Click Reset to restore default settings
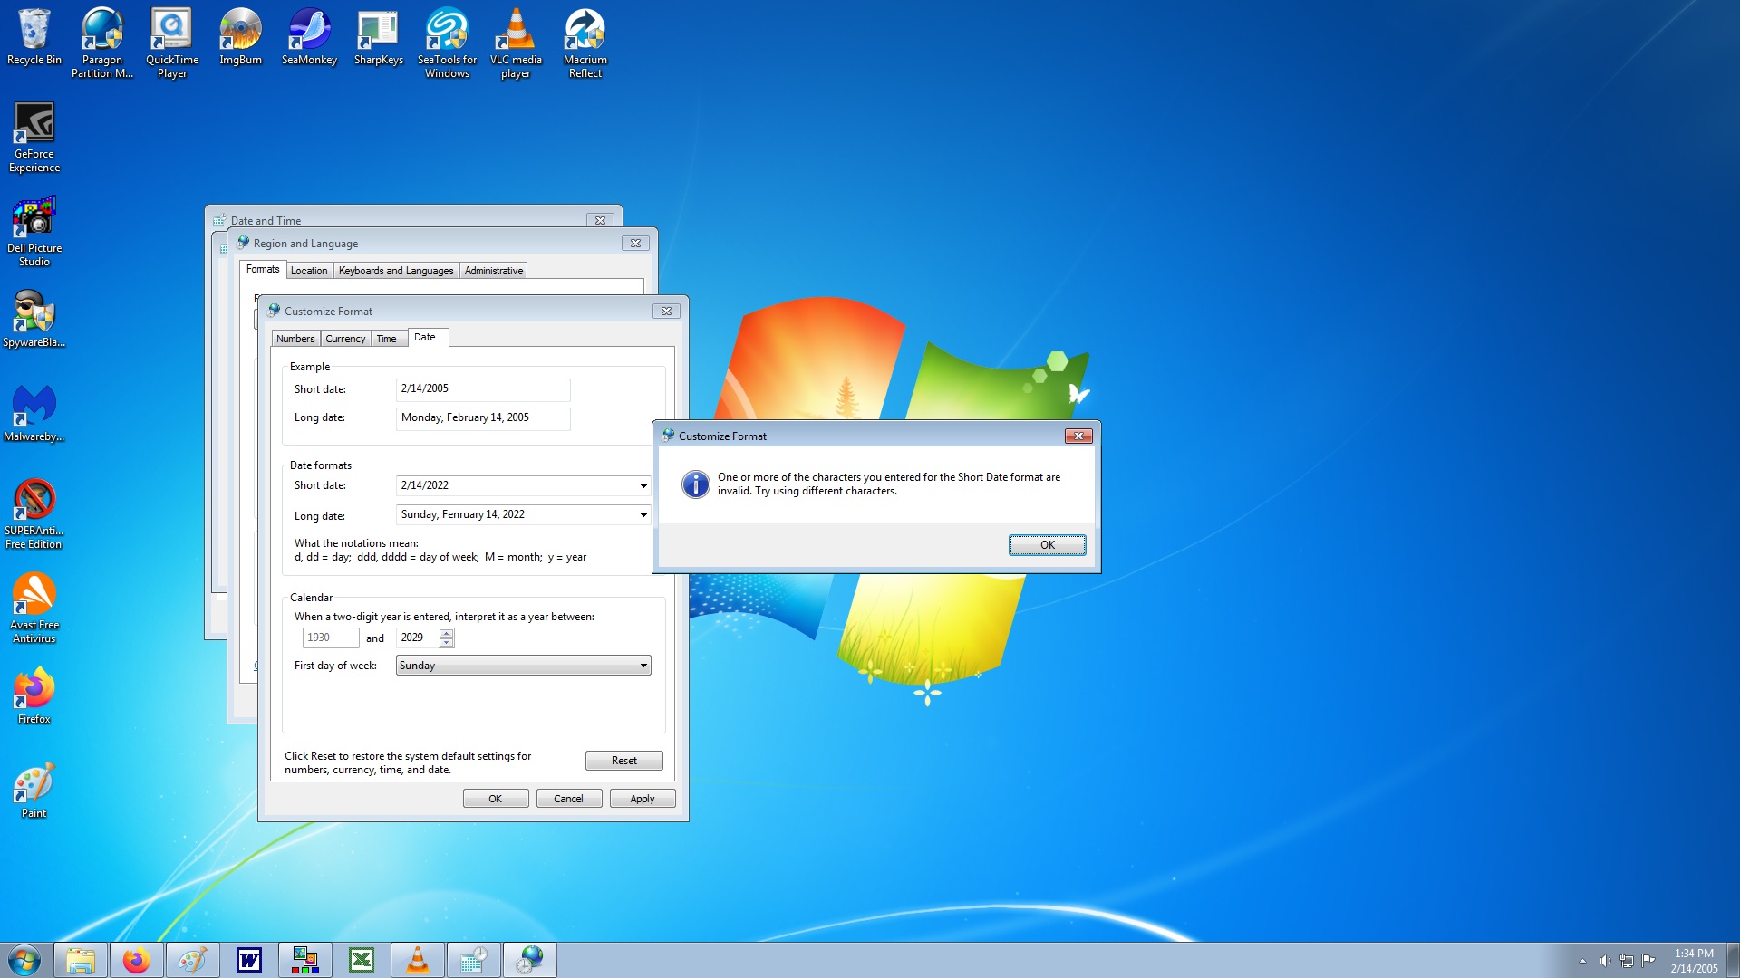The height and width of the screenshot is (978, 1740). 624,761
